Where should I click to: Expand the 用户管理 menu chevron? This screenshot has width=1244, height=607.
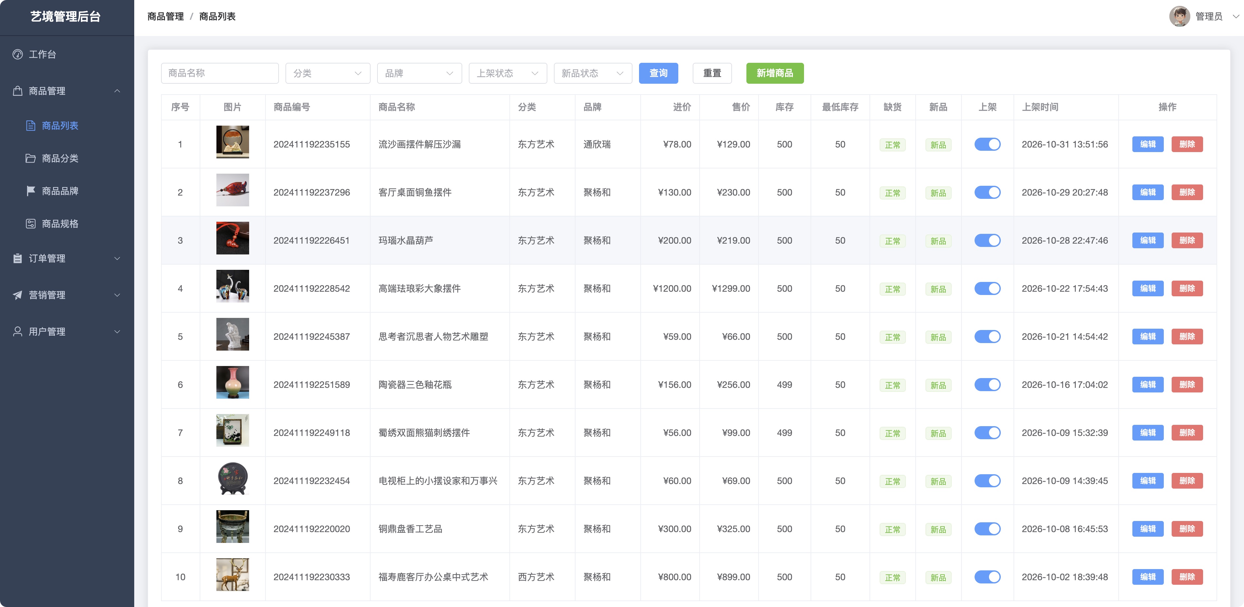117,332
